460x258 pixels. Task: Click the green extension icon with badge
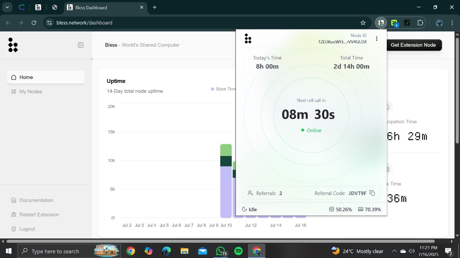[x=394, y=23]
